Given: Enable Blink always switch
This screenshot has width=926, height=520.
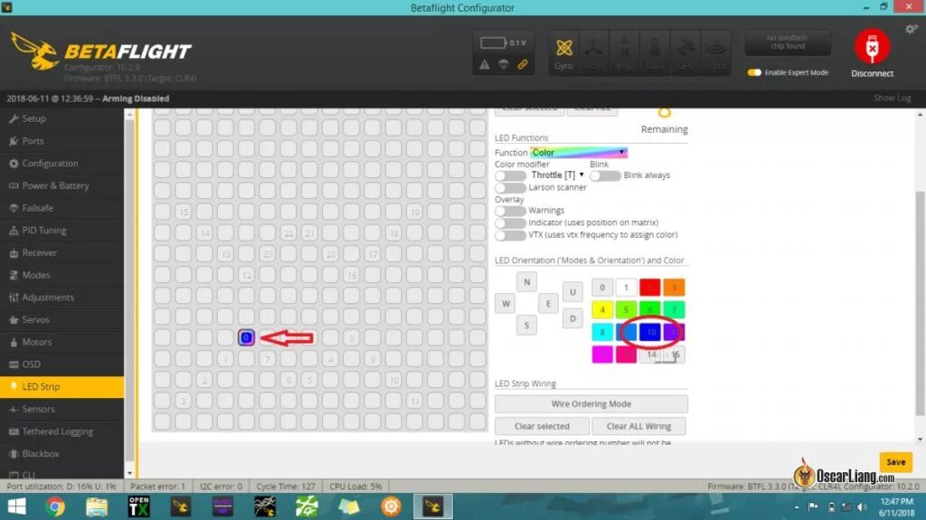Looking at the screenshot, I should [x=605, y=175].
